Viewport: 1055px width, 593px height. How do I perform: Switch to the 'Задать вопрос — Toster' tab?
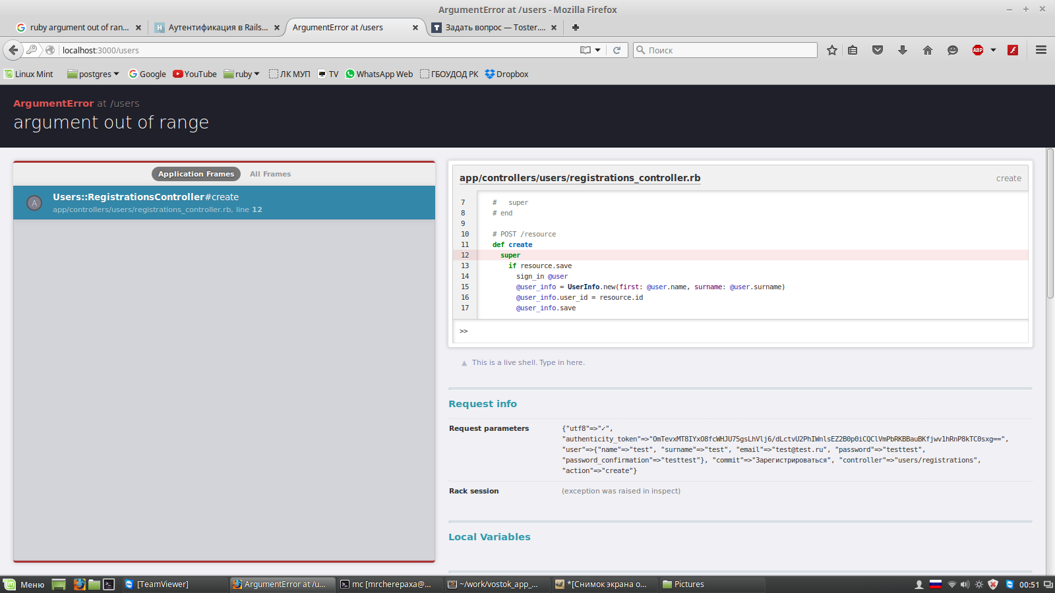point(495,28)
